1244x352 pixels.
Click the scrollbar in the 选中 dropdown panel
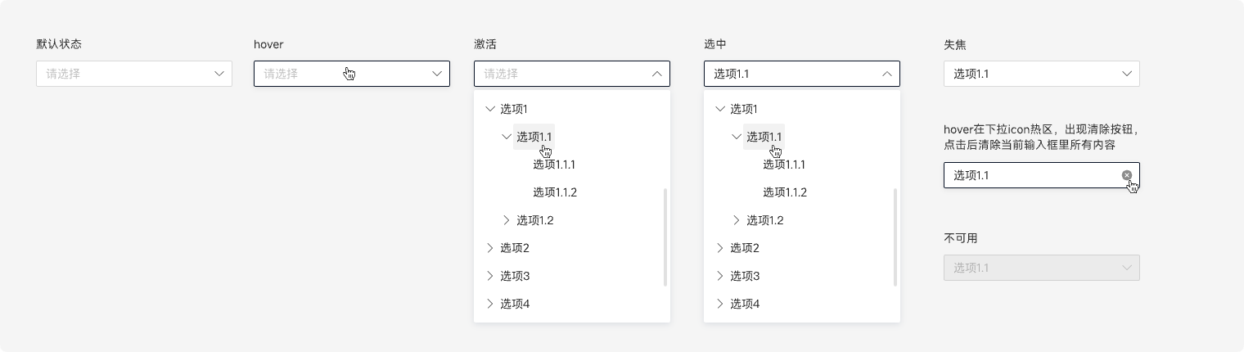(895, 237)
